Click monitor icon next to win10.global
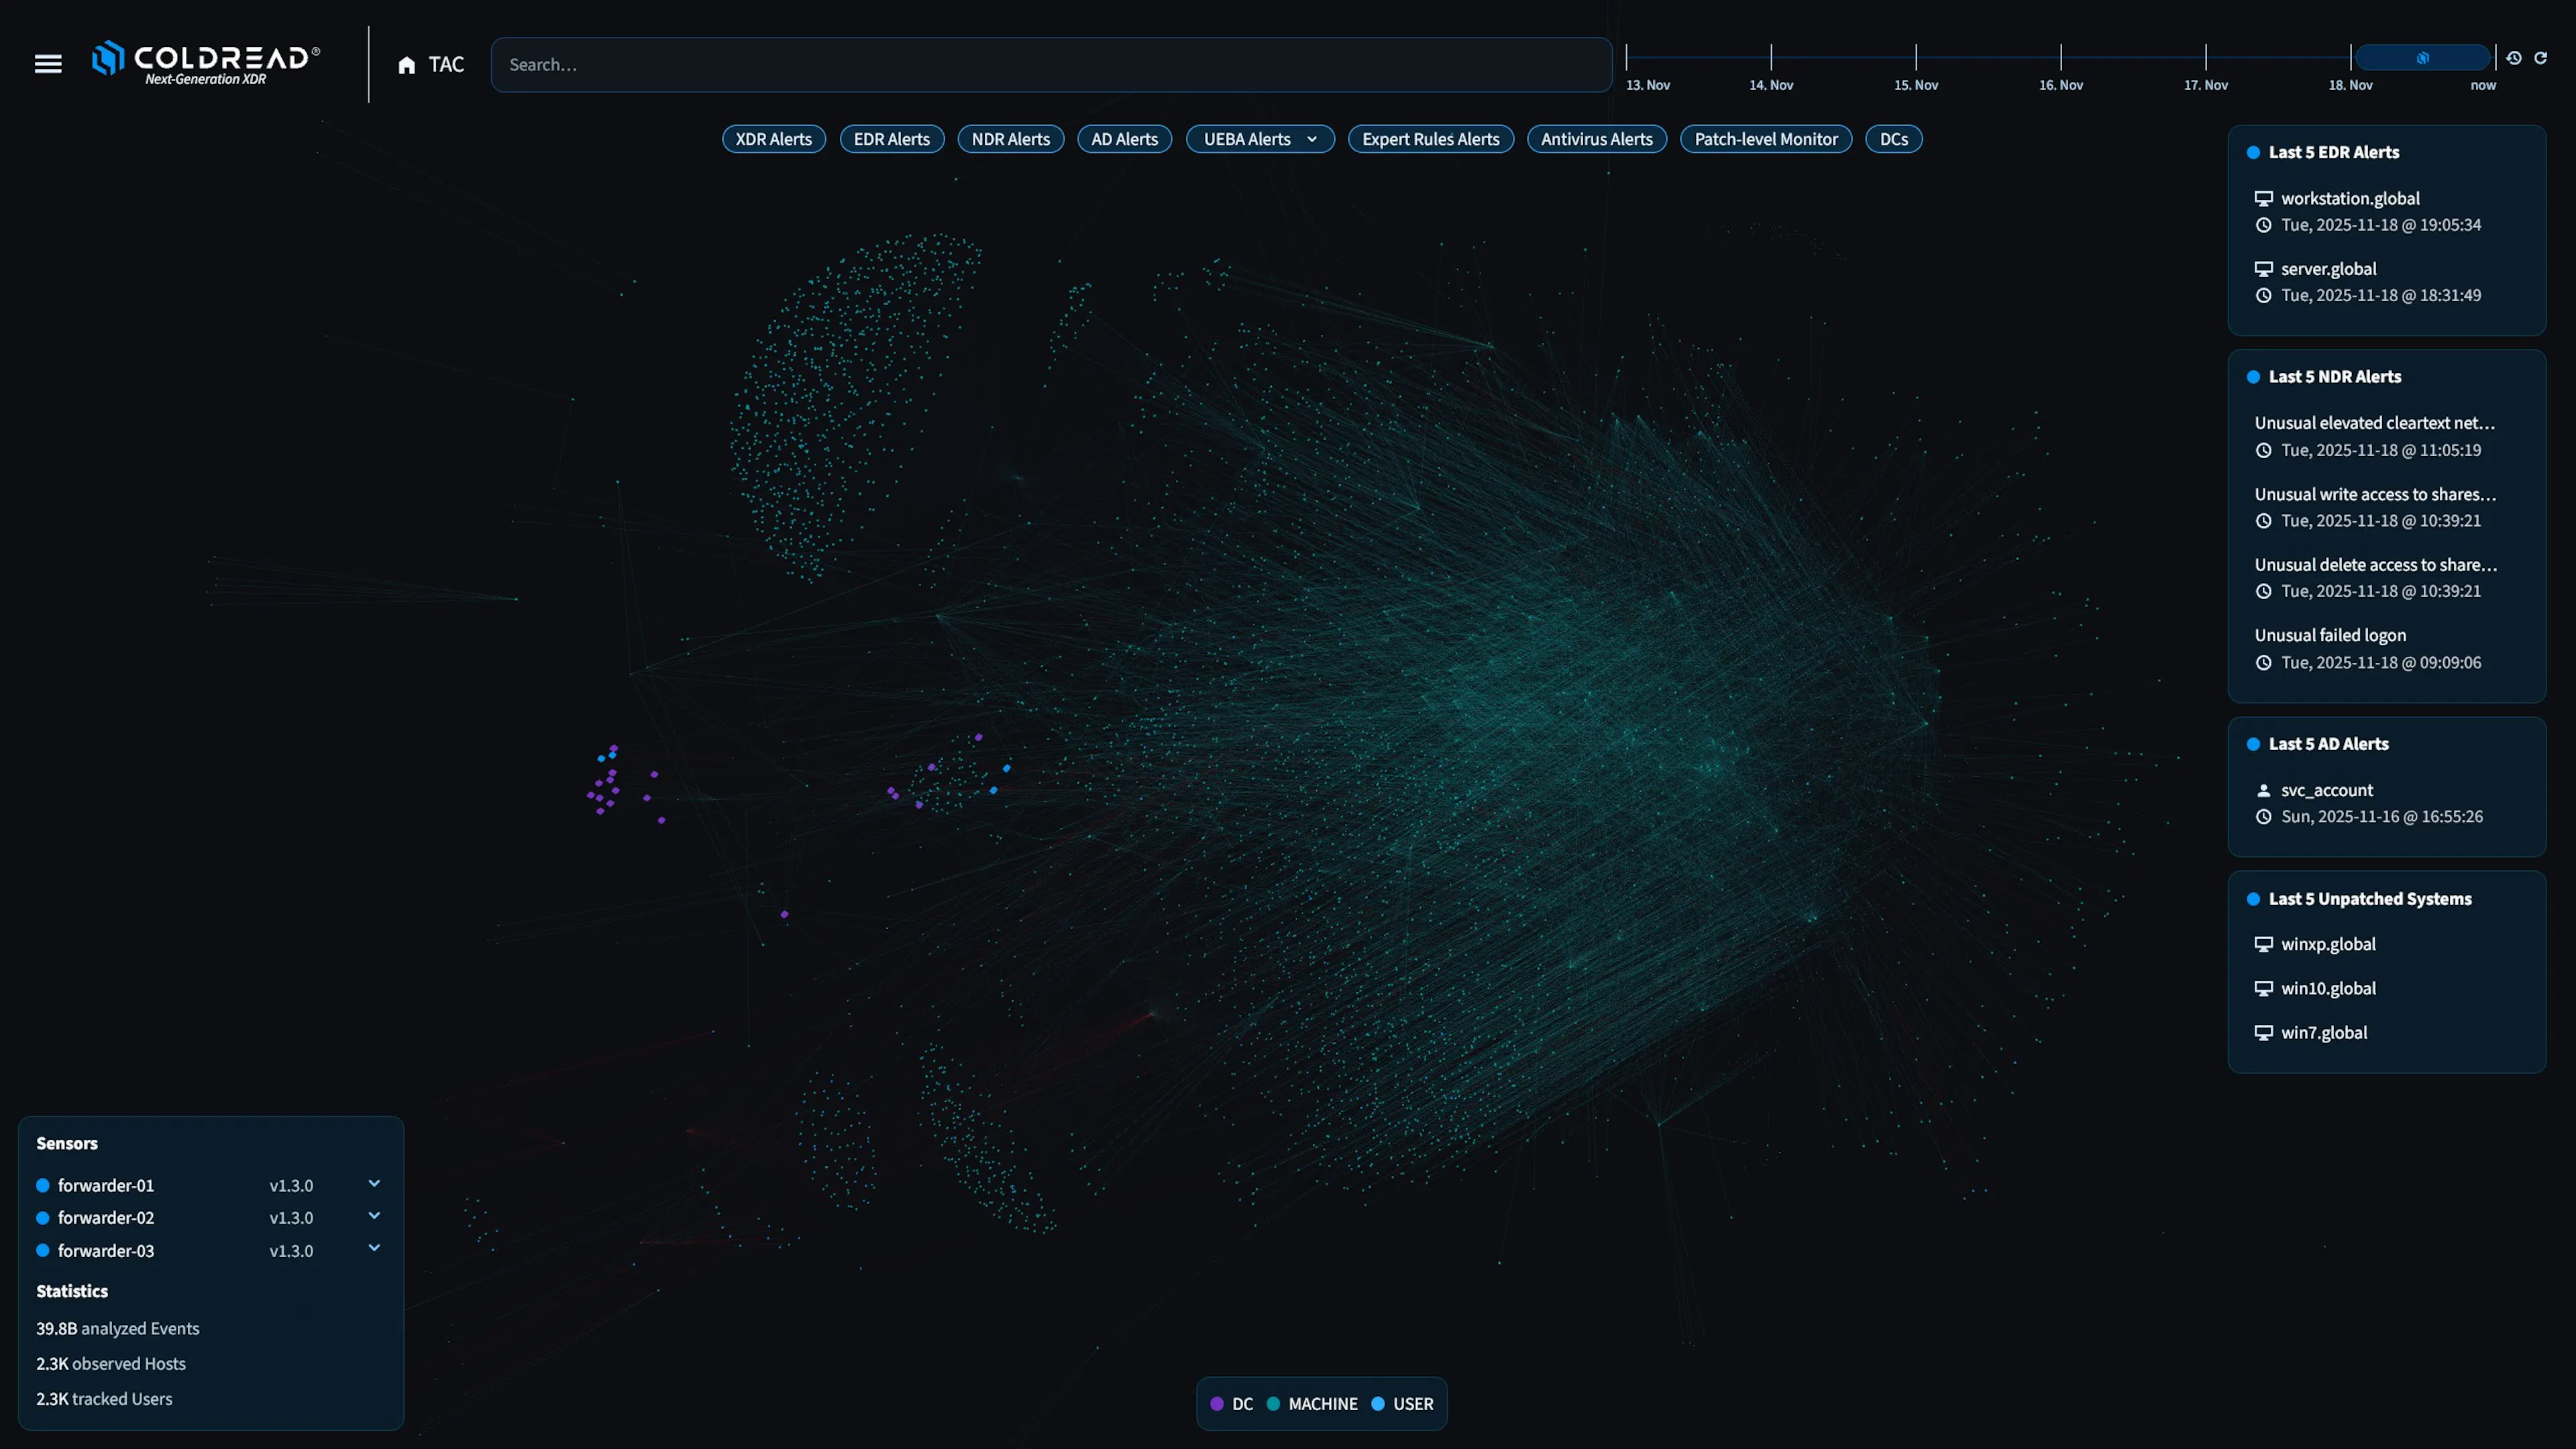 [x=2263, y=988]
